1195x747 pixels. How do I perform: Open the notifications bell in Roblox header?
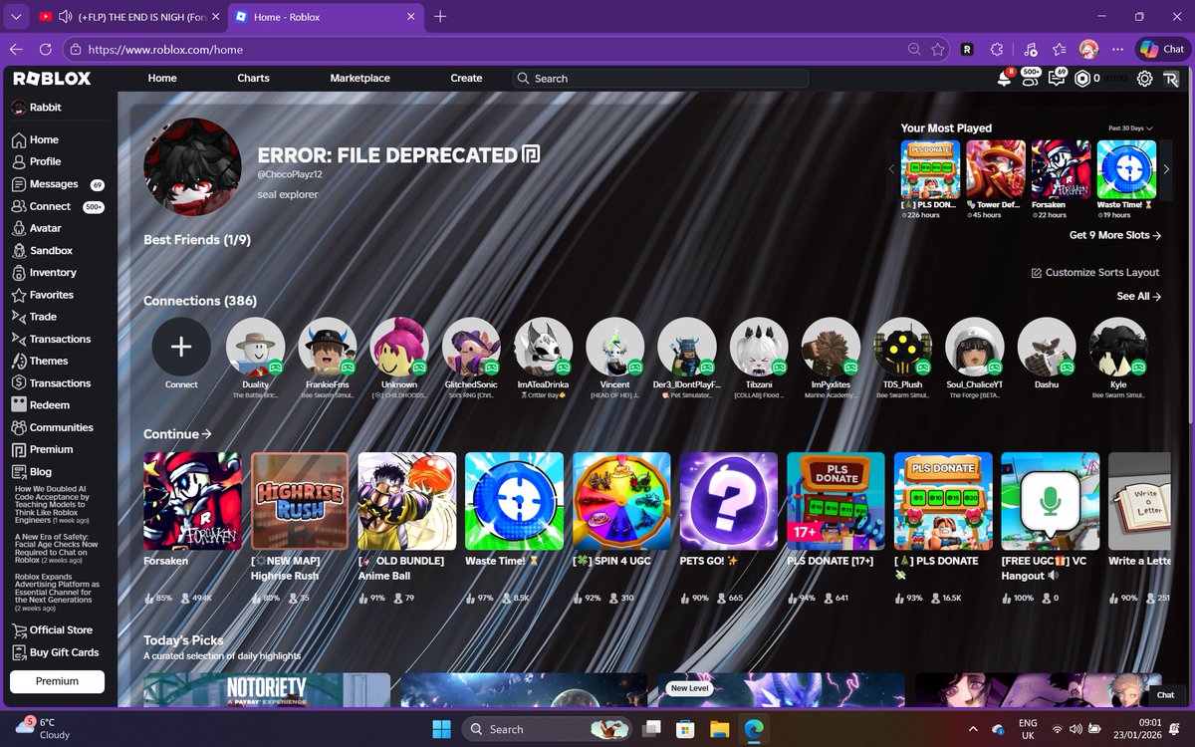point(1004,78)
